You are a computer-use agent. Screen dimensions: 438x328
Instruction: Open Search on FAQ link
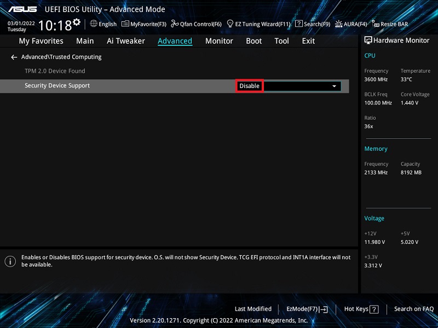click(x=414, y=309)
